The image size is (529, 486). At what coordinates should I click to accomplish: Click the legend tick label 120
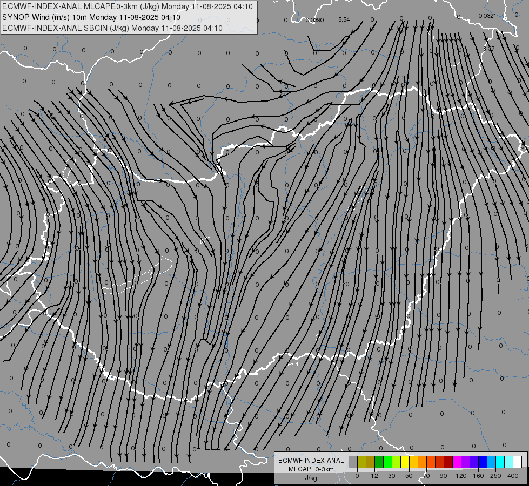(461, 476)
